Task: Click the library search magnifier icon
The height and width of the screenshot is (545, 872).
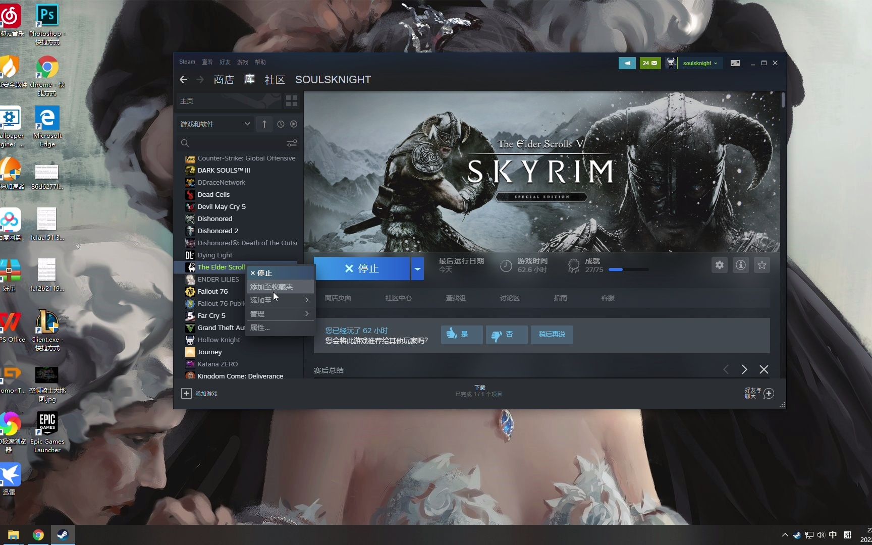Action: (185, 143)
